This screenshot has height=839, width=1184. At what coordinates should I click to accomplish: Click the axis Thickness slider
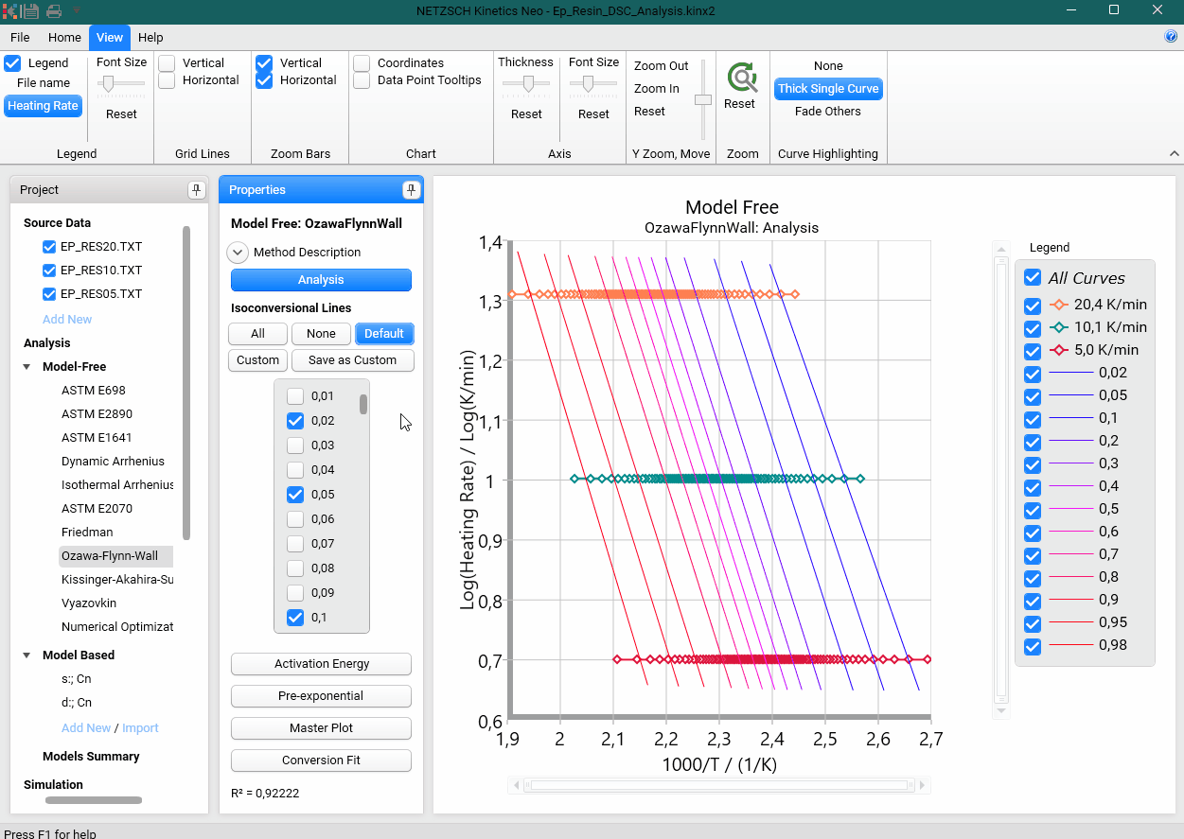[x=526, y=84]
